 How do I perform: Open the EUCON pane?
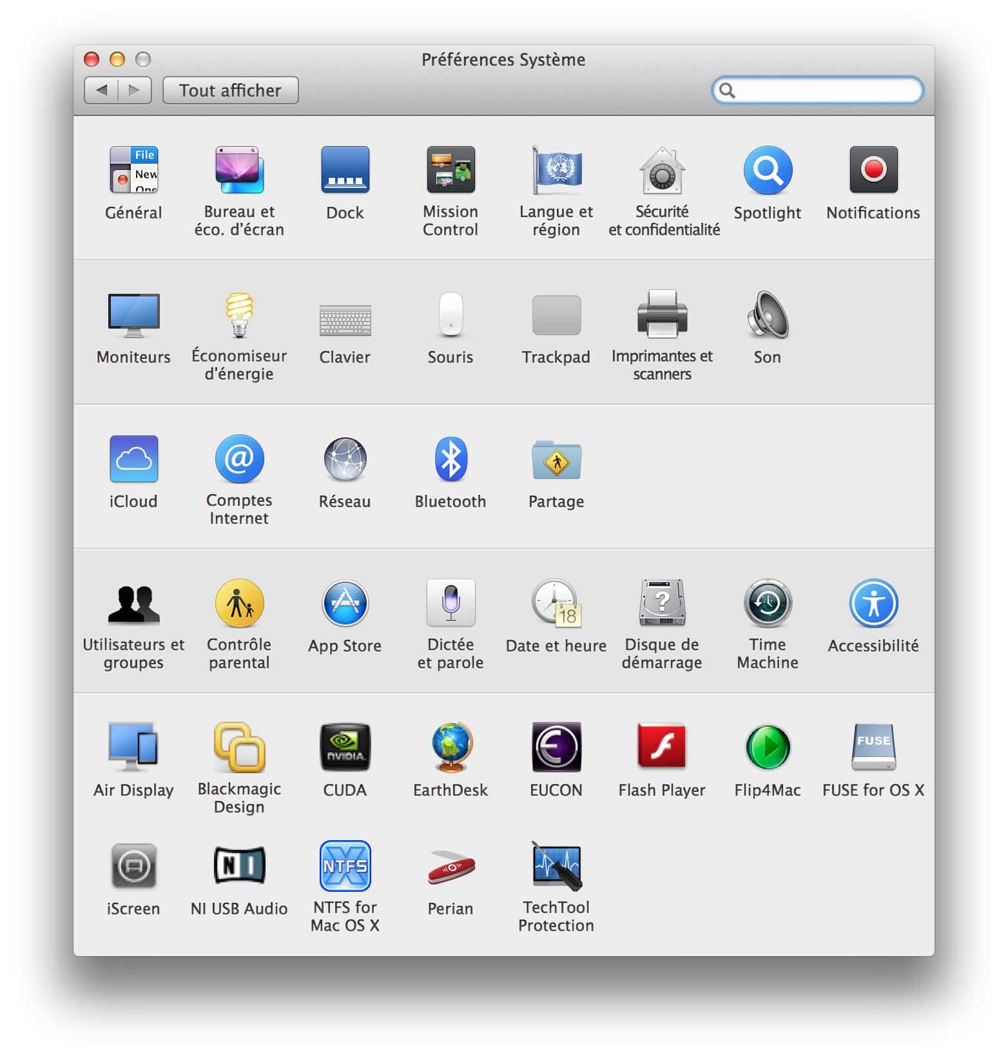click(556, 747)
